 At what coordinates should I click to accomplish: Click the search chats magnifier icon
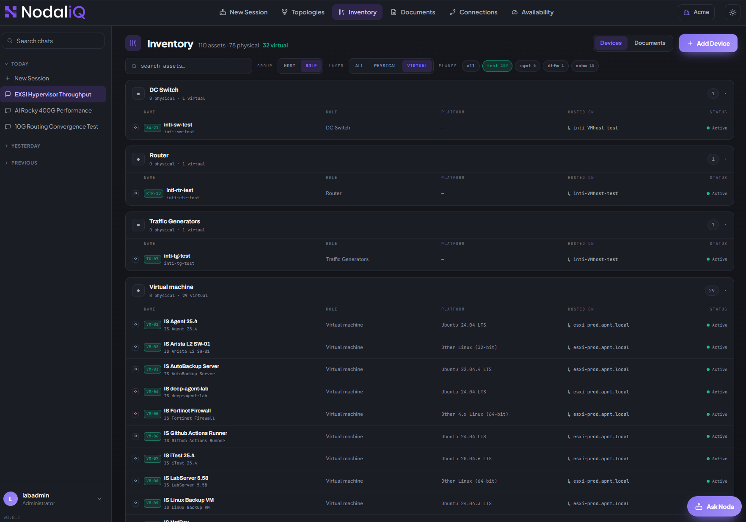coord(10,41)
